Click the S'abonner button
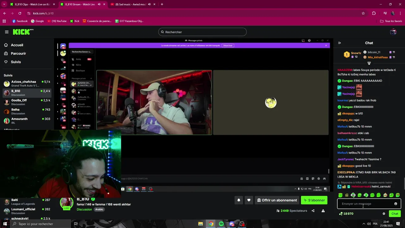 [314, 200]
